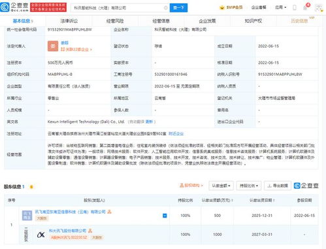Click the 登记机关 value 大理市市场监督管理局
Image resolution: width=326 pixels, height=249 pixels.
[x=276, y=98]
